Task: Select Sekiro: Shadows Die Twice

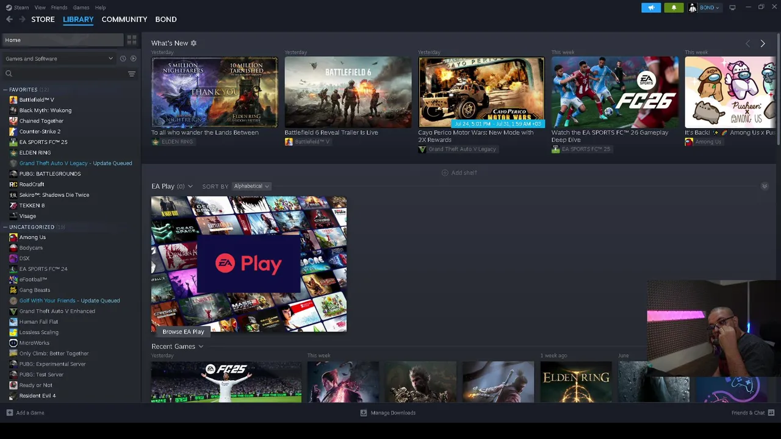Action: pyautogui.click(x=54, y=195)
